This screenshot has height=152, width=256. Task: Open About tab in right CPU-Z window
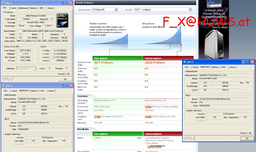[232, 67]
